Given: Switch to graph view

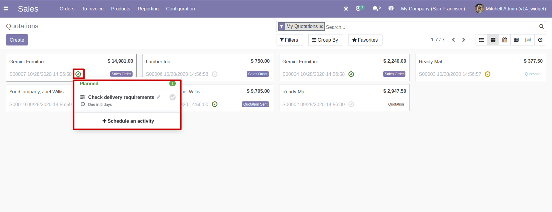Looking at the screenshot, I should [x=528, y=40].
